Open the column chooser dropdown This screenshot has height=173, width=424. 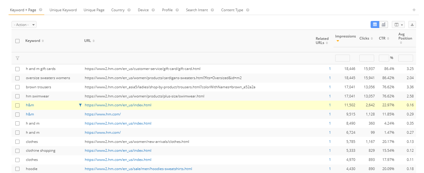(x=398, y=25)
